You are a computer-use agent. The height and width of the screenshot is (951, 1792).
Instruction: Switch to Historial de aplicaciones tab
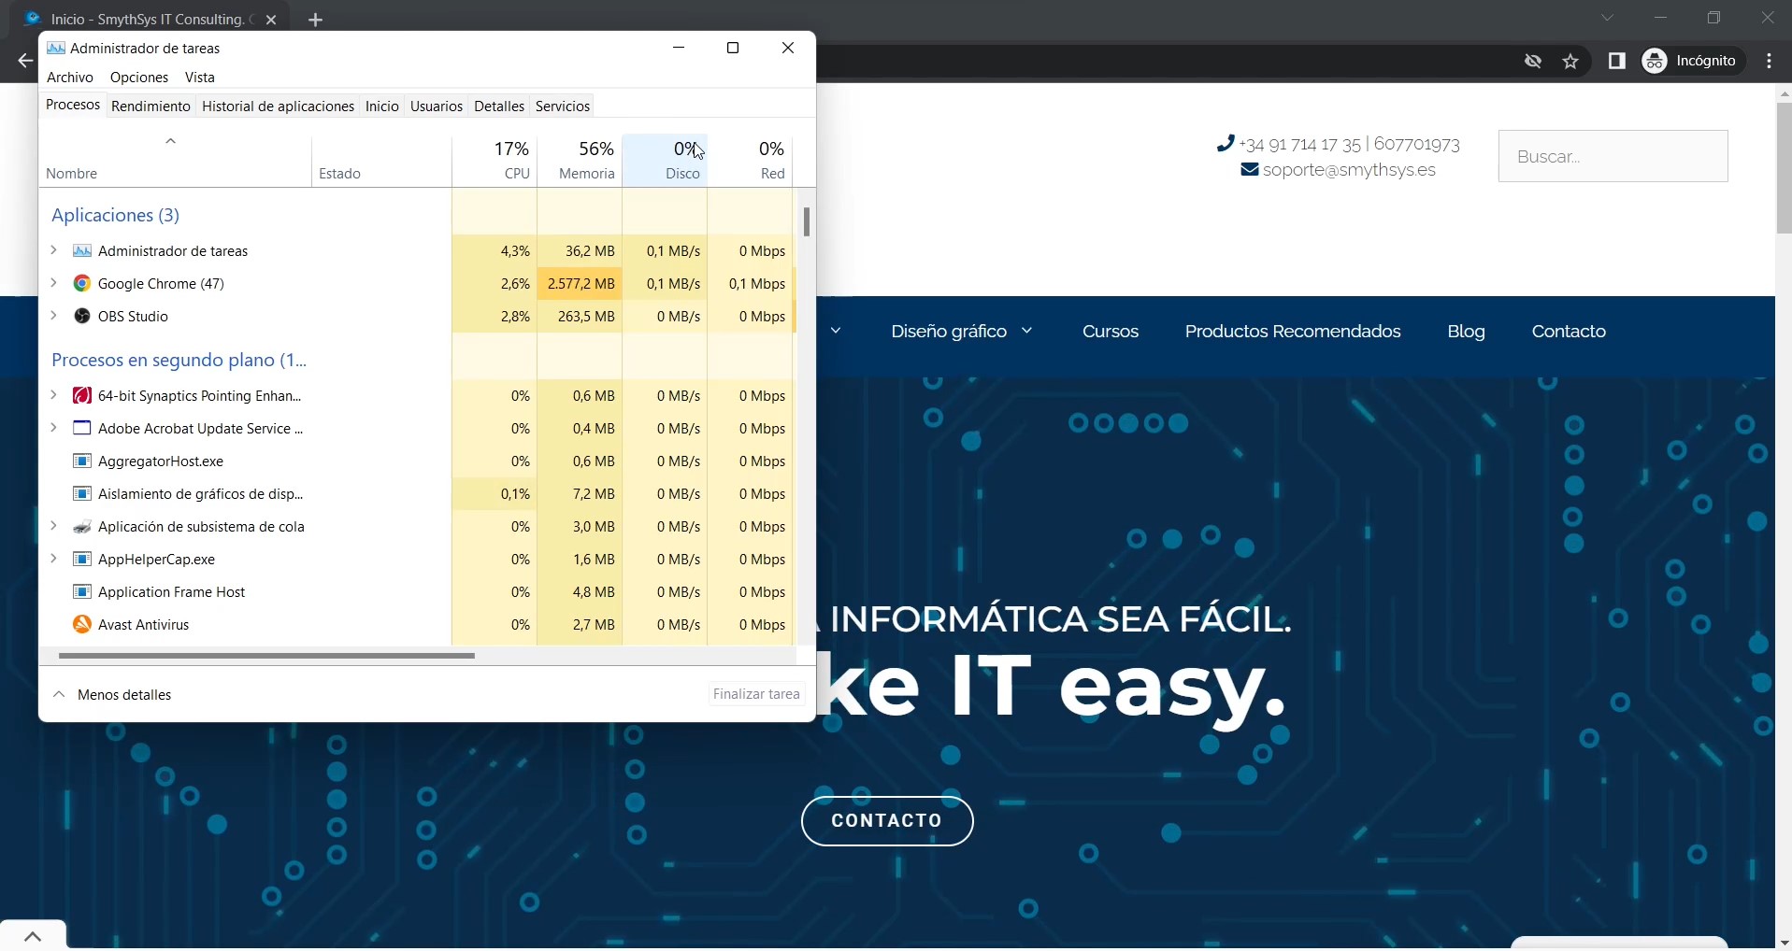click(278, 106)
